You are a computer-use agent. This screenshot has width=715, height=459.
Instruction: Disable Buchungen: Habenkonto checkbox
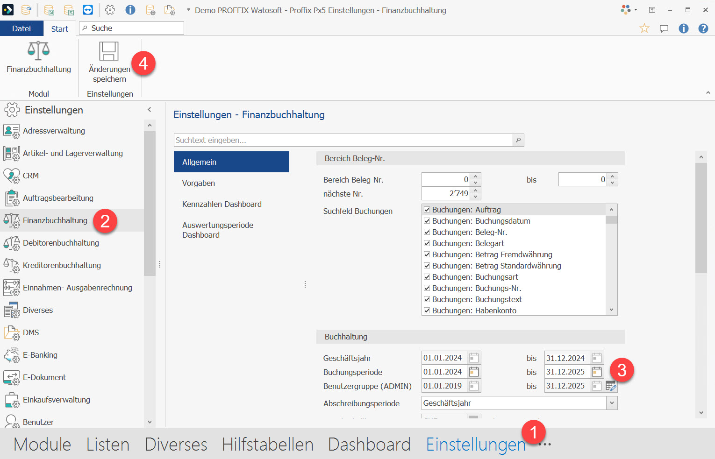pyautogui.click(x=427, y=310)
